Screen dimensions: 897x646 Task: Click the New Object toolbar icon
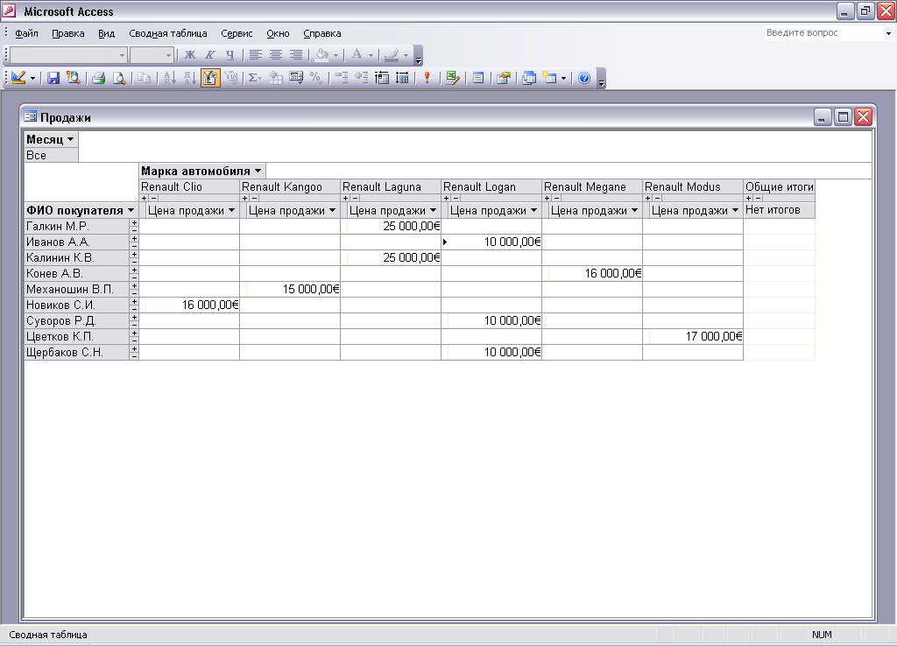pyautogui.click(x=550, y=78)
